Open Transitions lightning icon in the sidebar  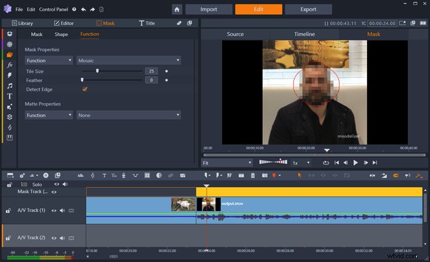coord(10,75)
